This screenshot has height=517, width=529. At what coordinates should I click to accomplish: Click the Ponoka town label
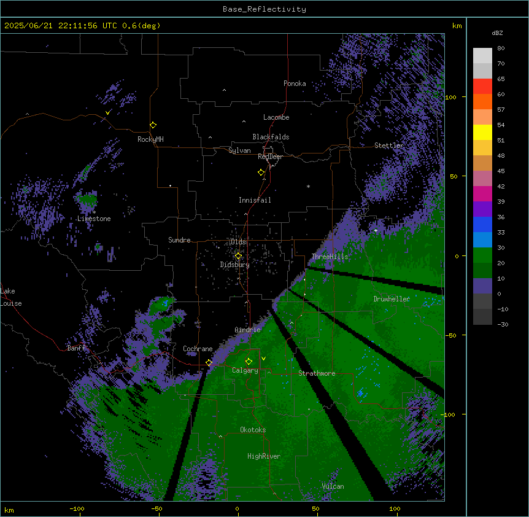pos(295,84)
